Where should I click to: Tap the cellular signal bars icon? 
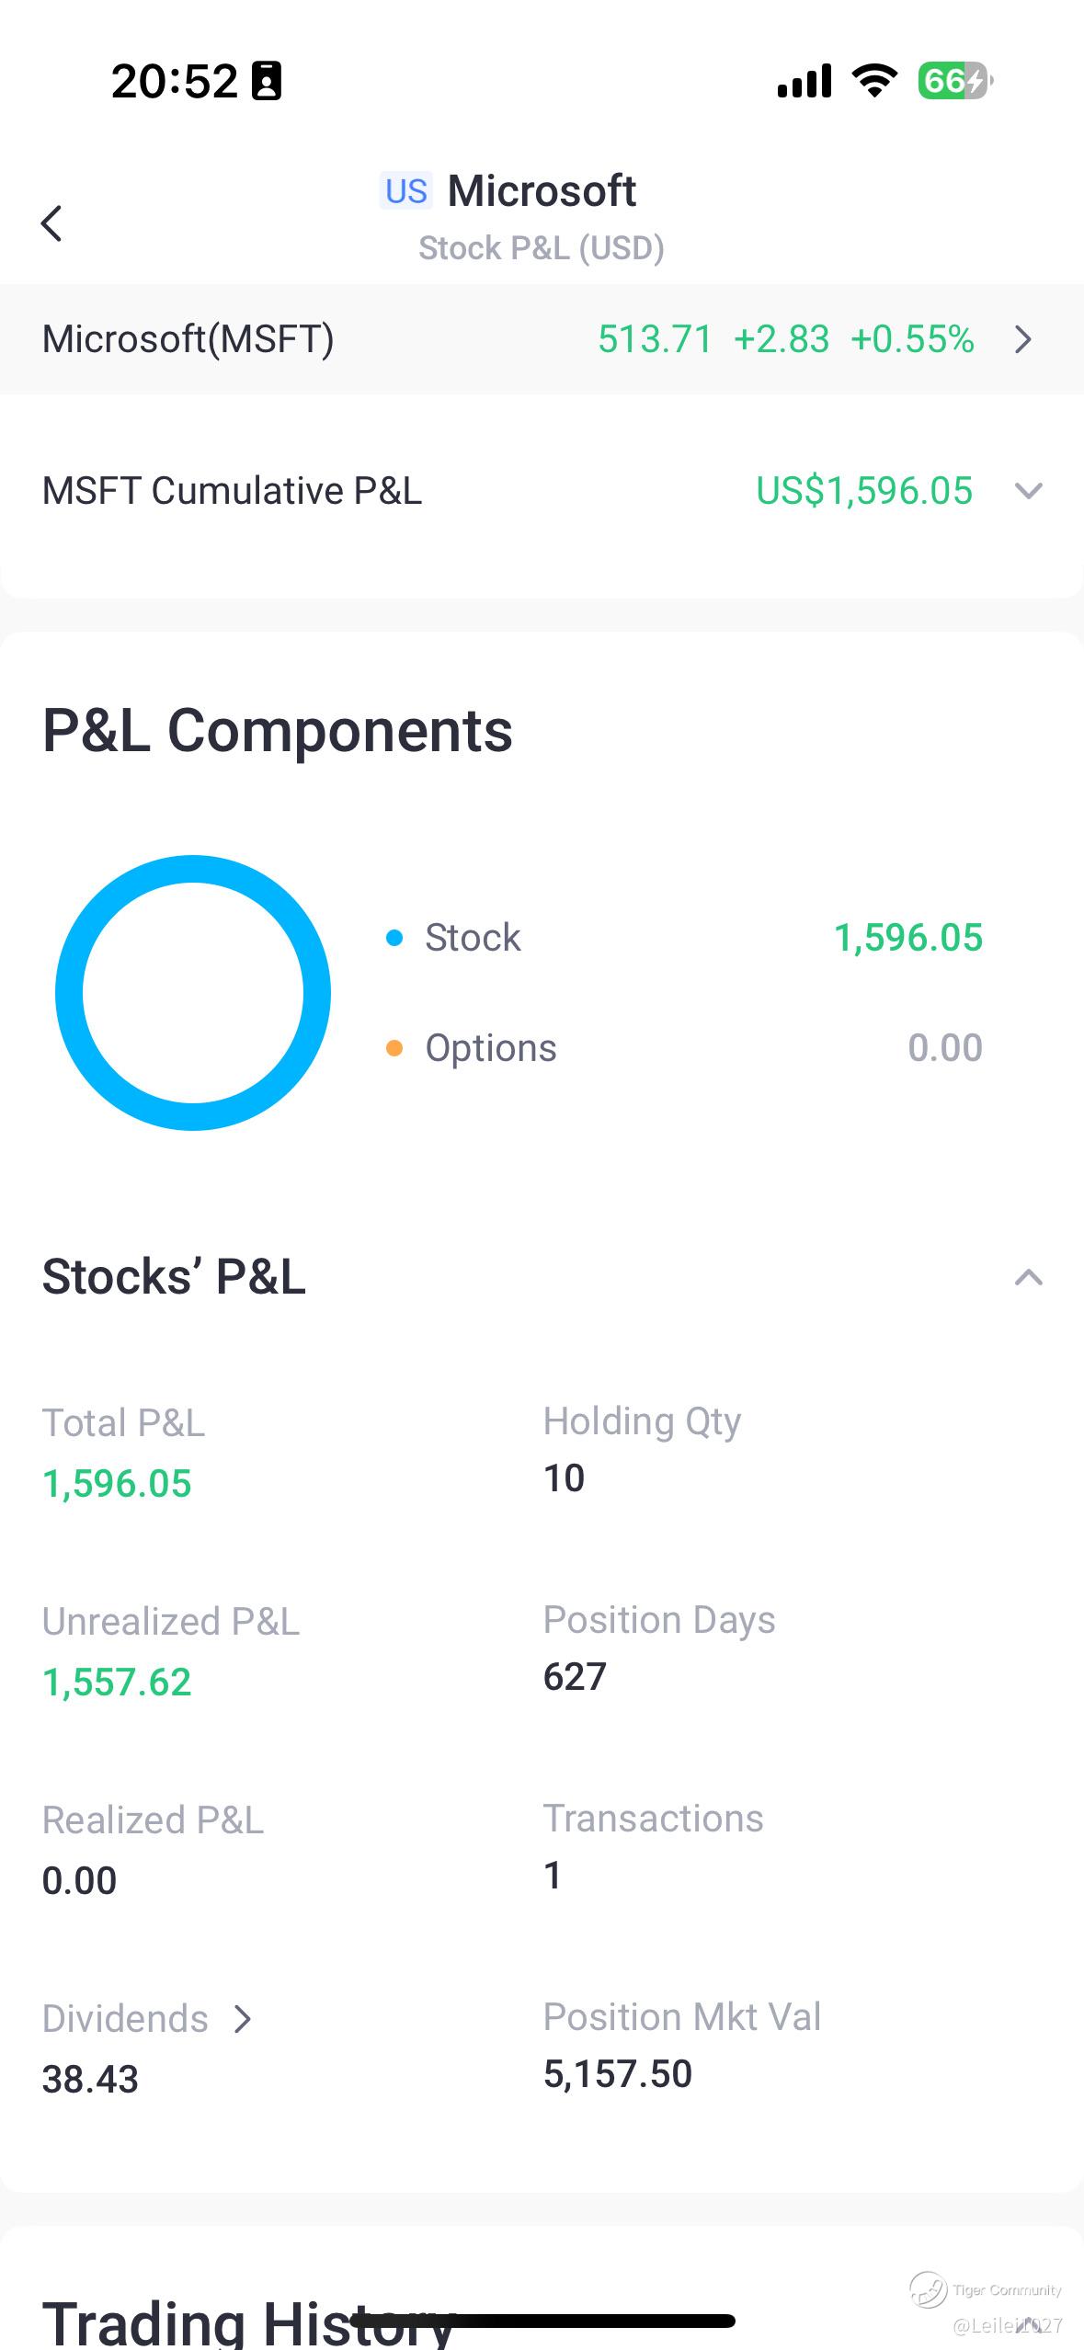(804, 81)
